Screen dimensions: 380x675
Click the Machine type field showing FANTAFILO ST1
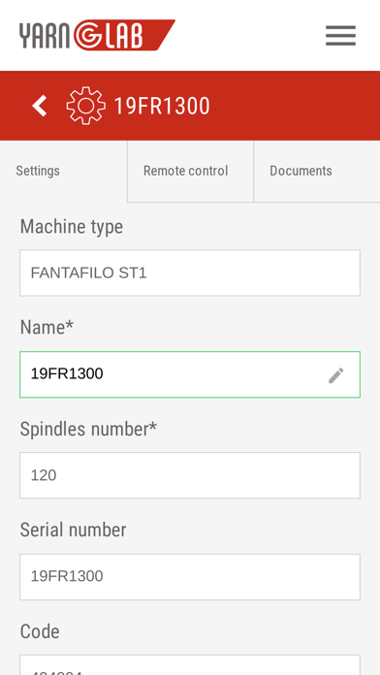click(190, 273)
